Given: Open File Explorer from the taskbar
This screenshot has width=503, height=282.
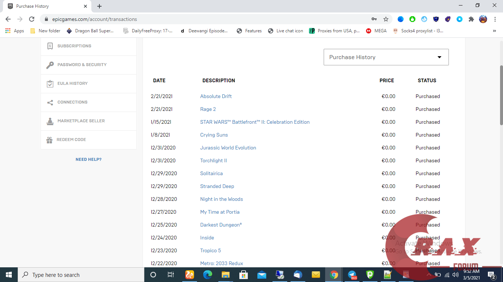Looking at the screenshot, I should coord(226,275).
